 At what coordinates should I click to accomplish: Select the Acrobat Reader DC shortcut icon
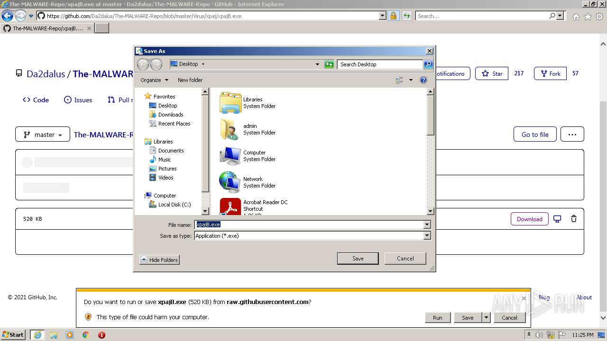click(x=230, y=207)
